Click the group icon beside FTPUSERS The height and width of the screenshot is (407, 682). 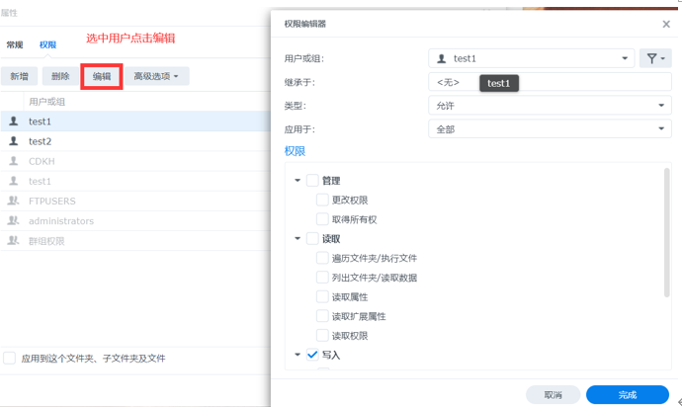(14, 202)
